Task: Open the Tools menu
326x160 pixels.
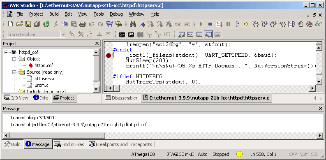Action: coord(99,14)
